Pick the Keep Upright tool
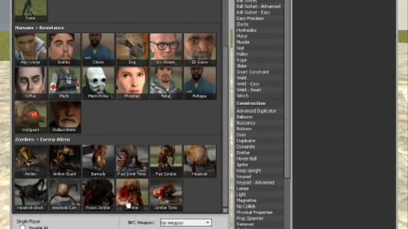408x229 pixels. pos(249,170)
